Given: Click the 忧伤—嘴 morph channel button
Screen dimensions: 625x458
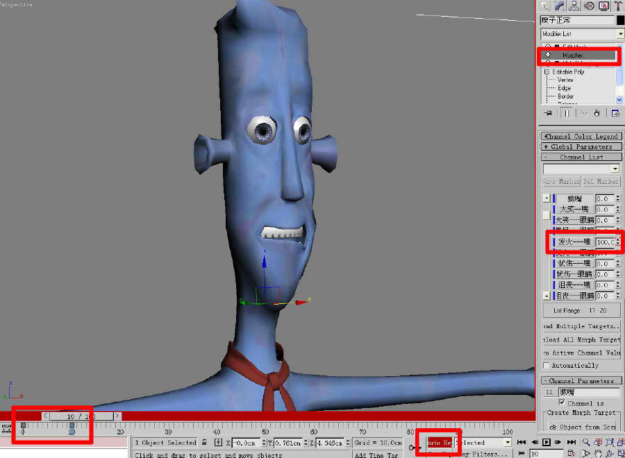Looking at the screenshot, I should (574, 263).
